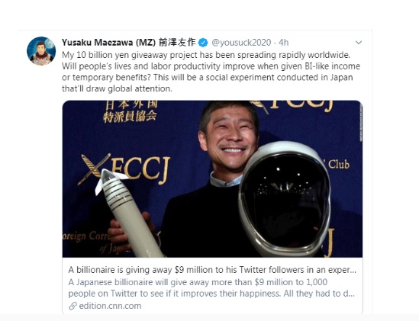Visit the @yousuck2020 handle

(x=241, y=43)
